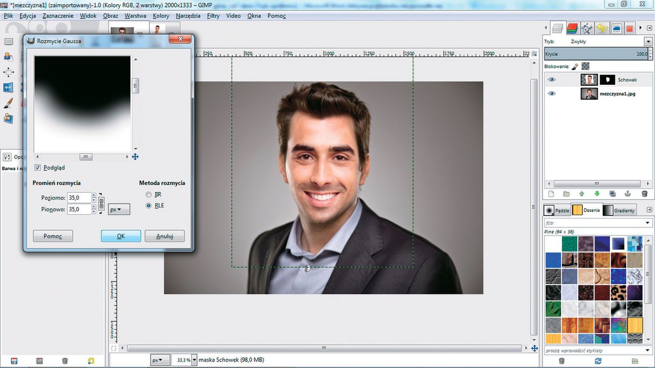Switch to the Desenie tab
The height and width of the screenshot is (368, 655).
point(586,210)
